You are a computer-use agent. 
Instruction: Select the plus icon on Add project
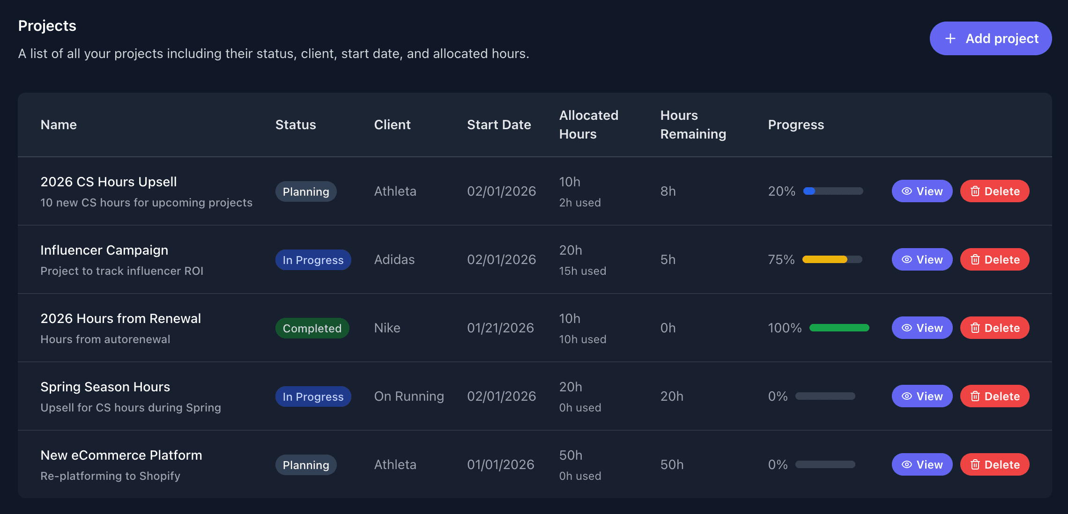click(x=950, y=38)
